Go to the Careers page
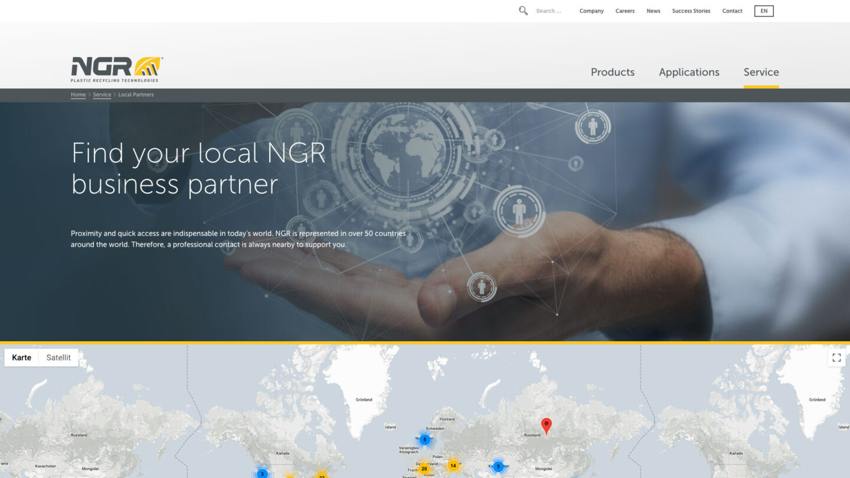This screenshot has height=478, width=850. 625,11
